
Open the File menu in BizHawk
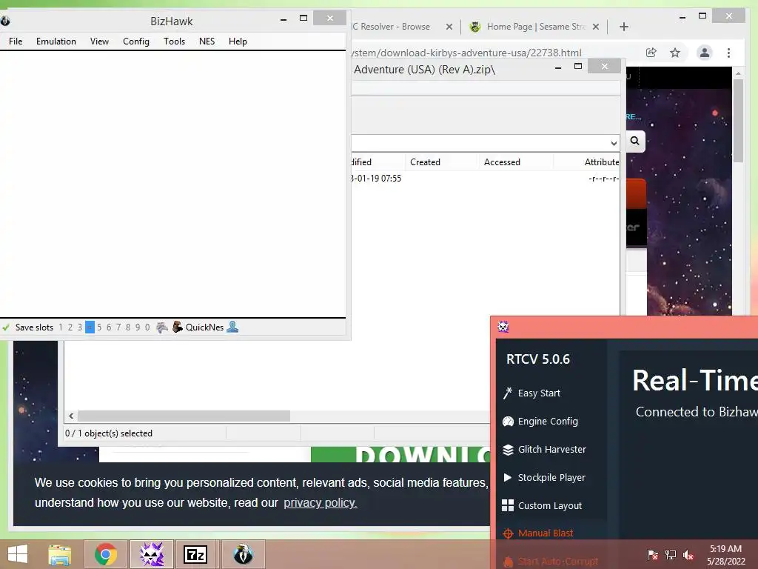tap(16, 41)
